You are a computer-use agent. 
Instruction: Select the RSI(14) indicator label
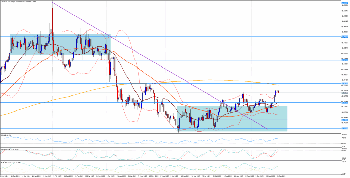click(6, 135)
